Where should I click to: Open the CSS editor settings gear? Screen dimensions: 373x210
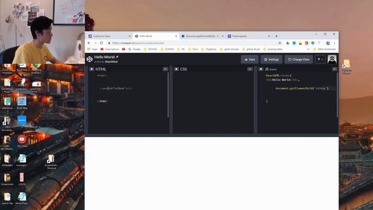point(176,69)
